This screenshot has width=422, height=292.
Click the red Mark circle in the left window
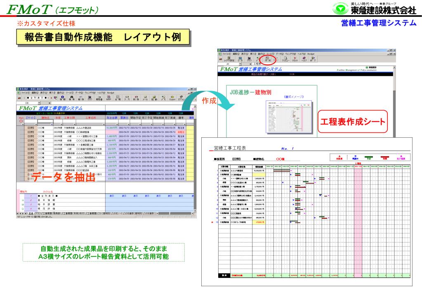[21, 121]
